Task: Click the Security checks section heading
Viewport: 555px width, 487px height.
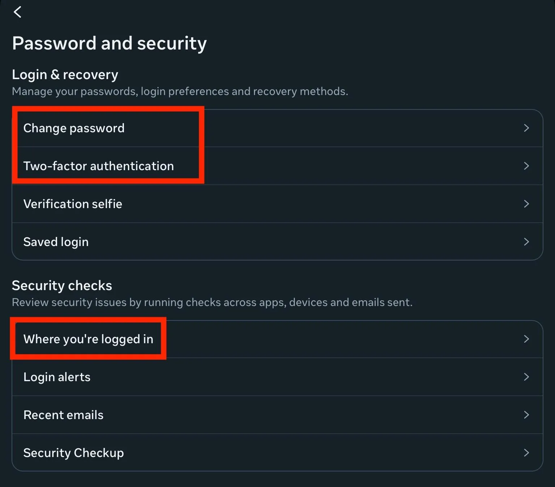Action: (x=62, y=286)
